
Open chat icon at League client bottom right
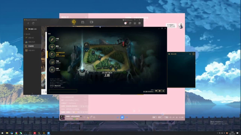156,91
